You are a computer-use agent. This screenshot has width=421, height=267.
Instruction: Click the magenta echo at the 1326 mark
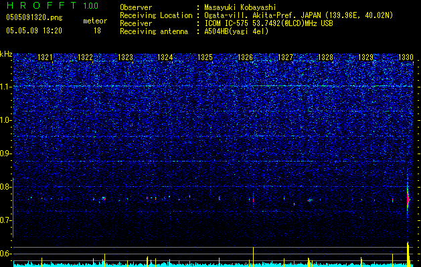point(253,200)
